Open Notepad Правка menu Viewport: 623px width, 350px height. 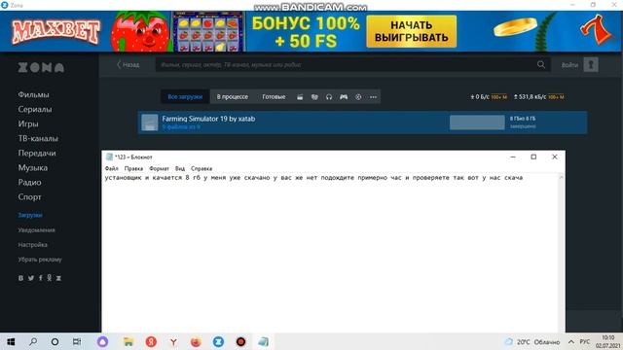coord(133,168)
